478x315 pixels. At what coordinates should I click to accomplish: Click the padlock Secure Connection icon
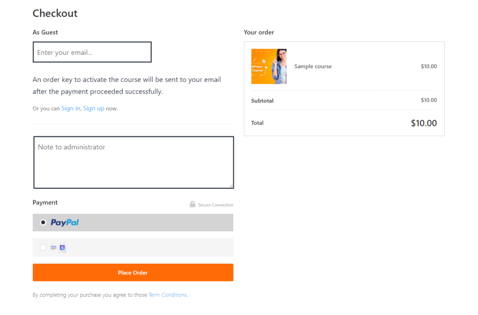[x=192, y=204]
